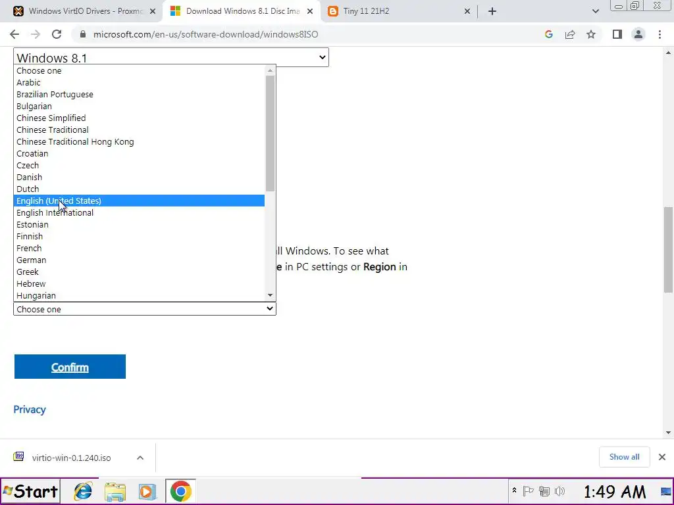
Task: Choose English (United States)
Action: point(140,201)
